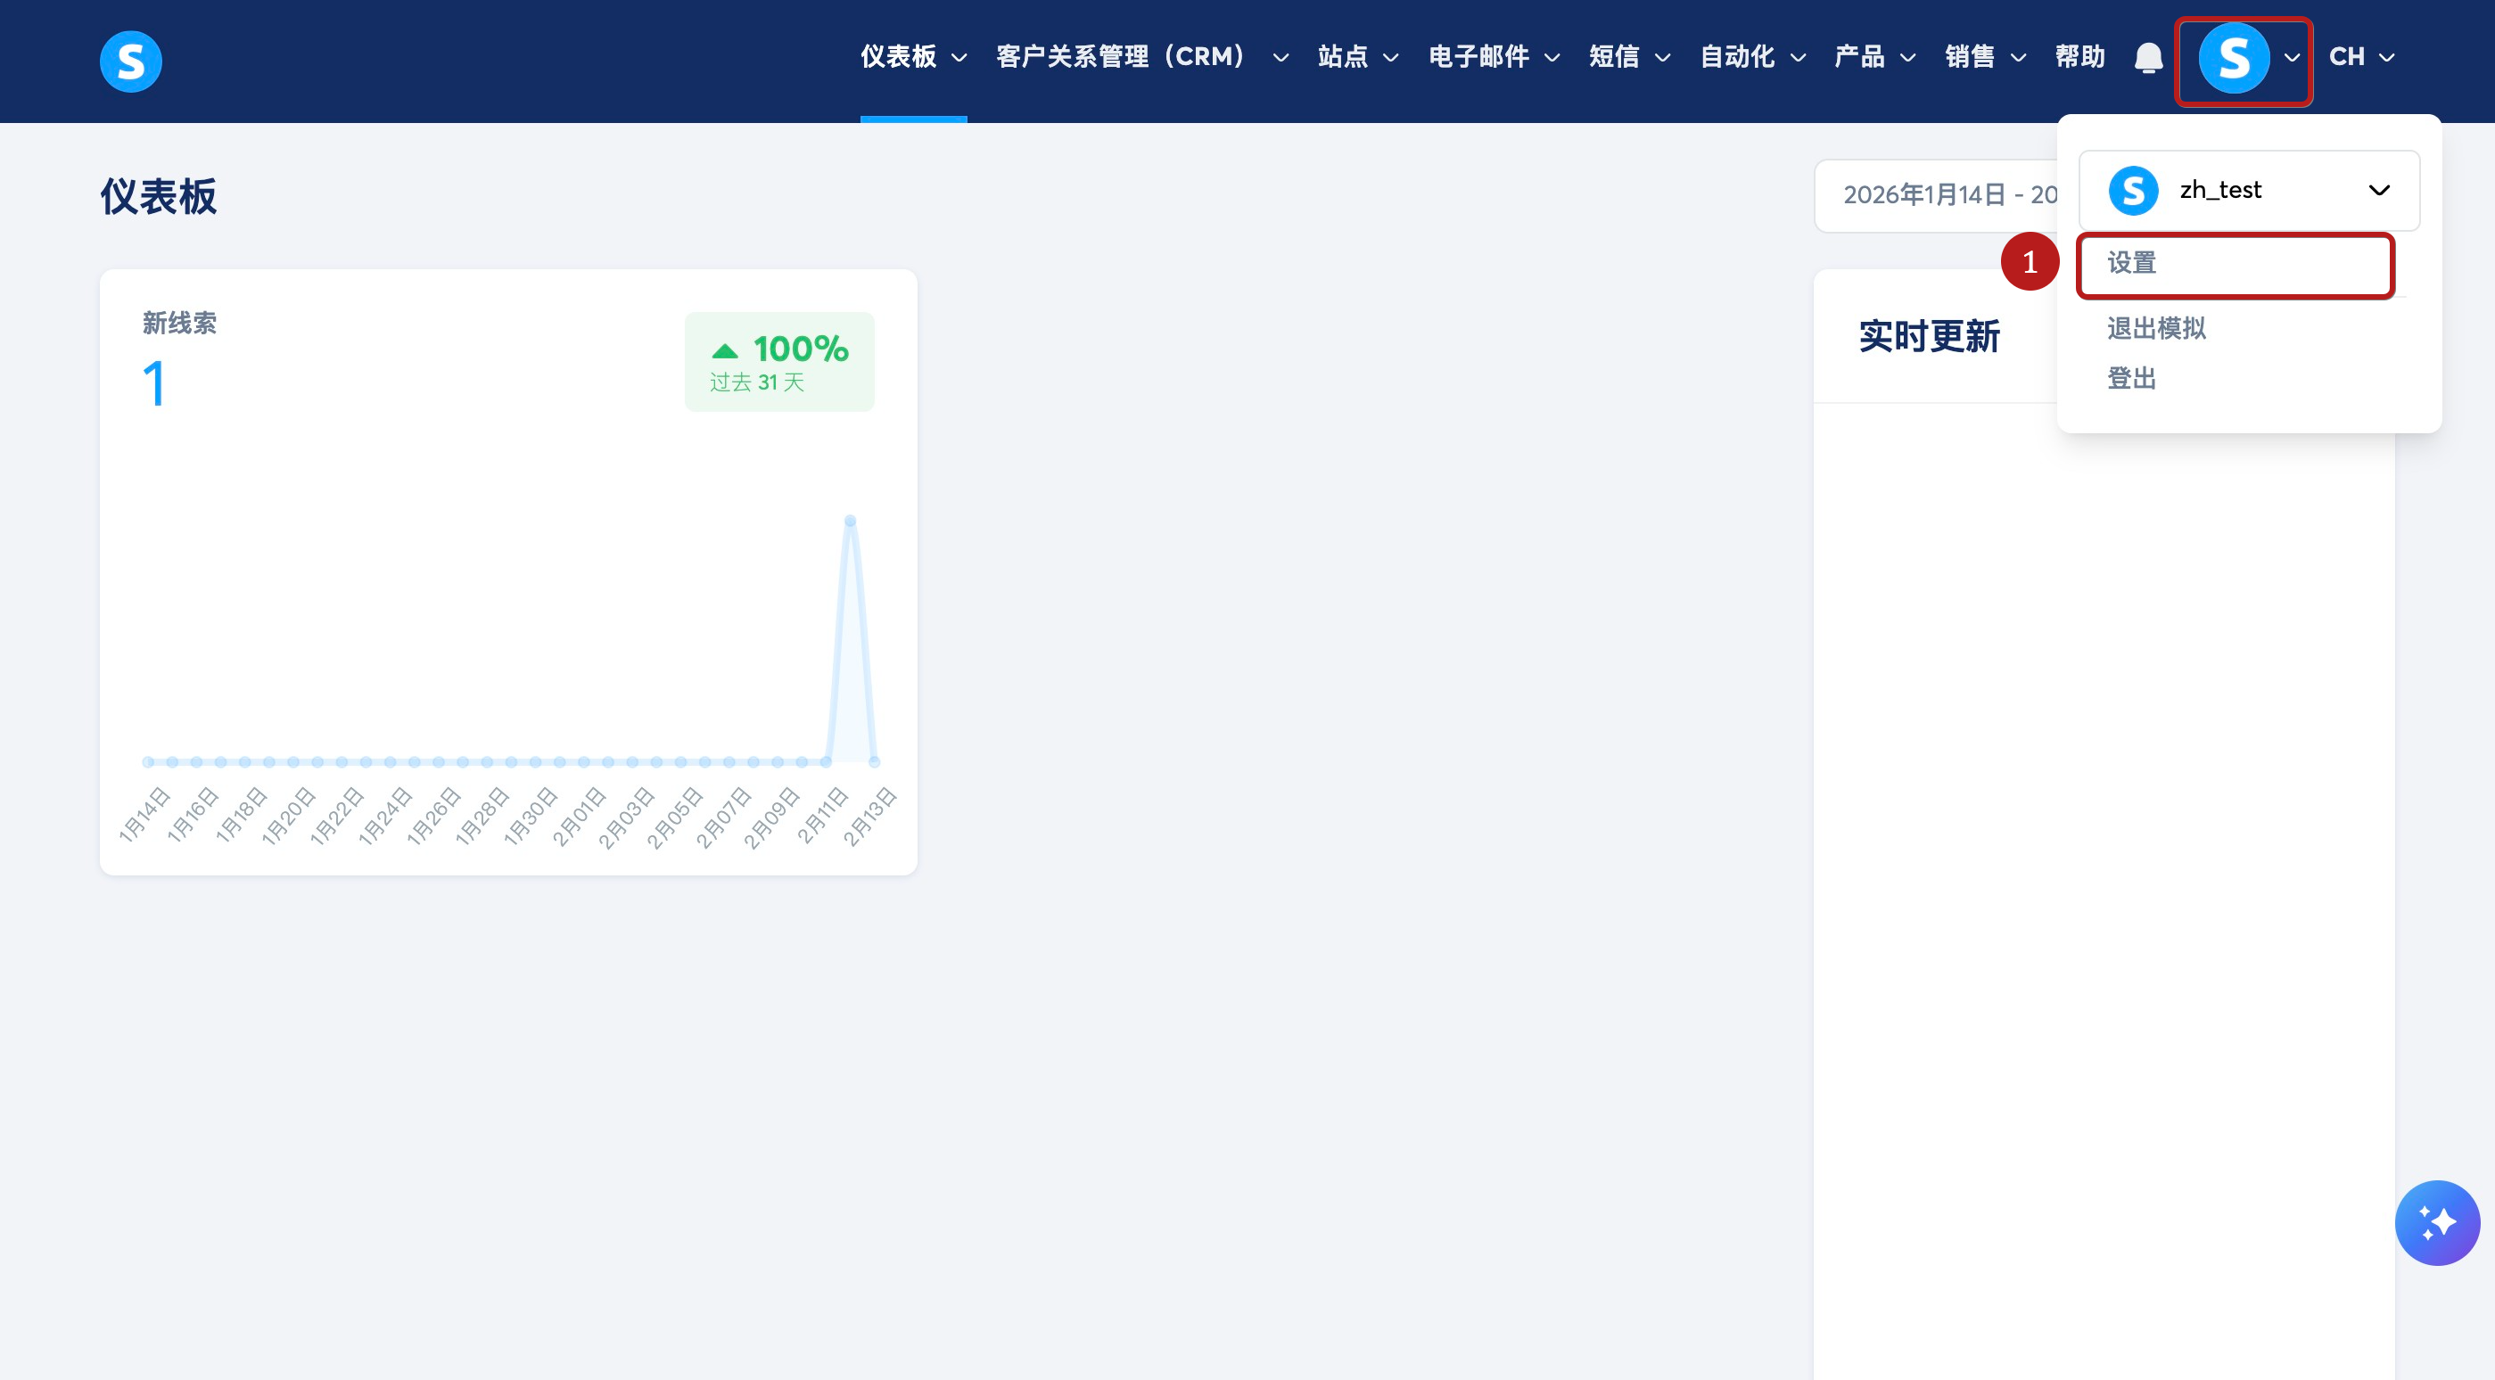The height and width of the screenshot is (1380, 2495).
Task: Click the date range field
Action: pyautogui.click(x=1935, y=195)
